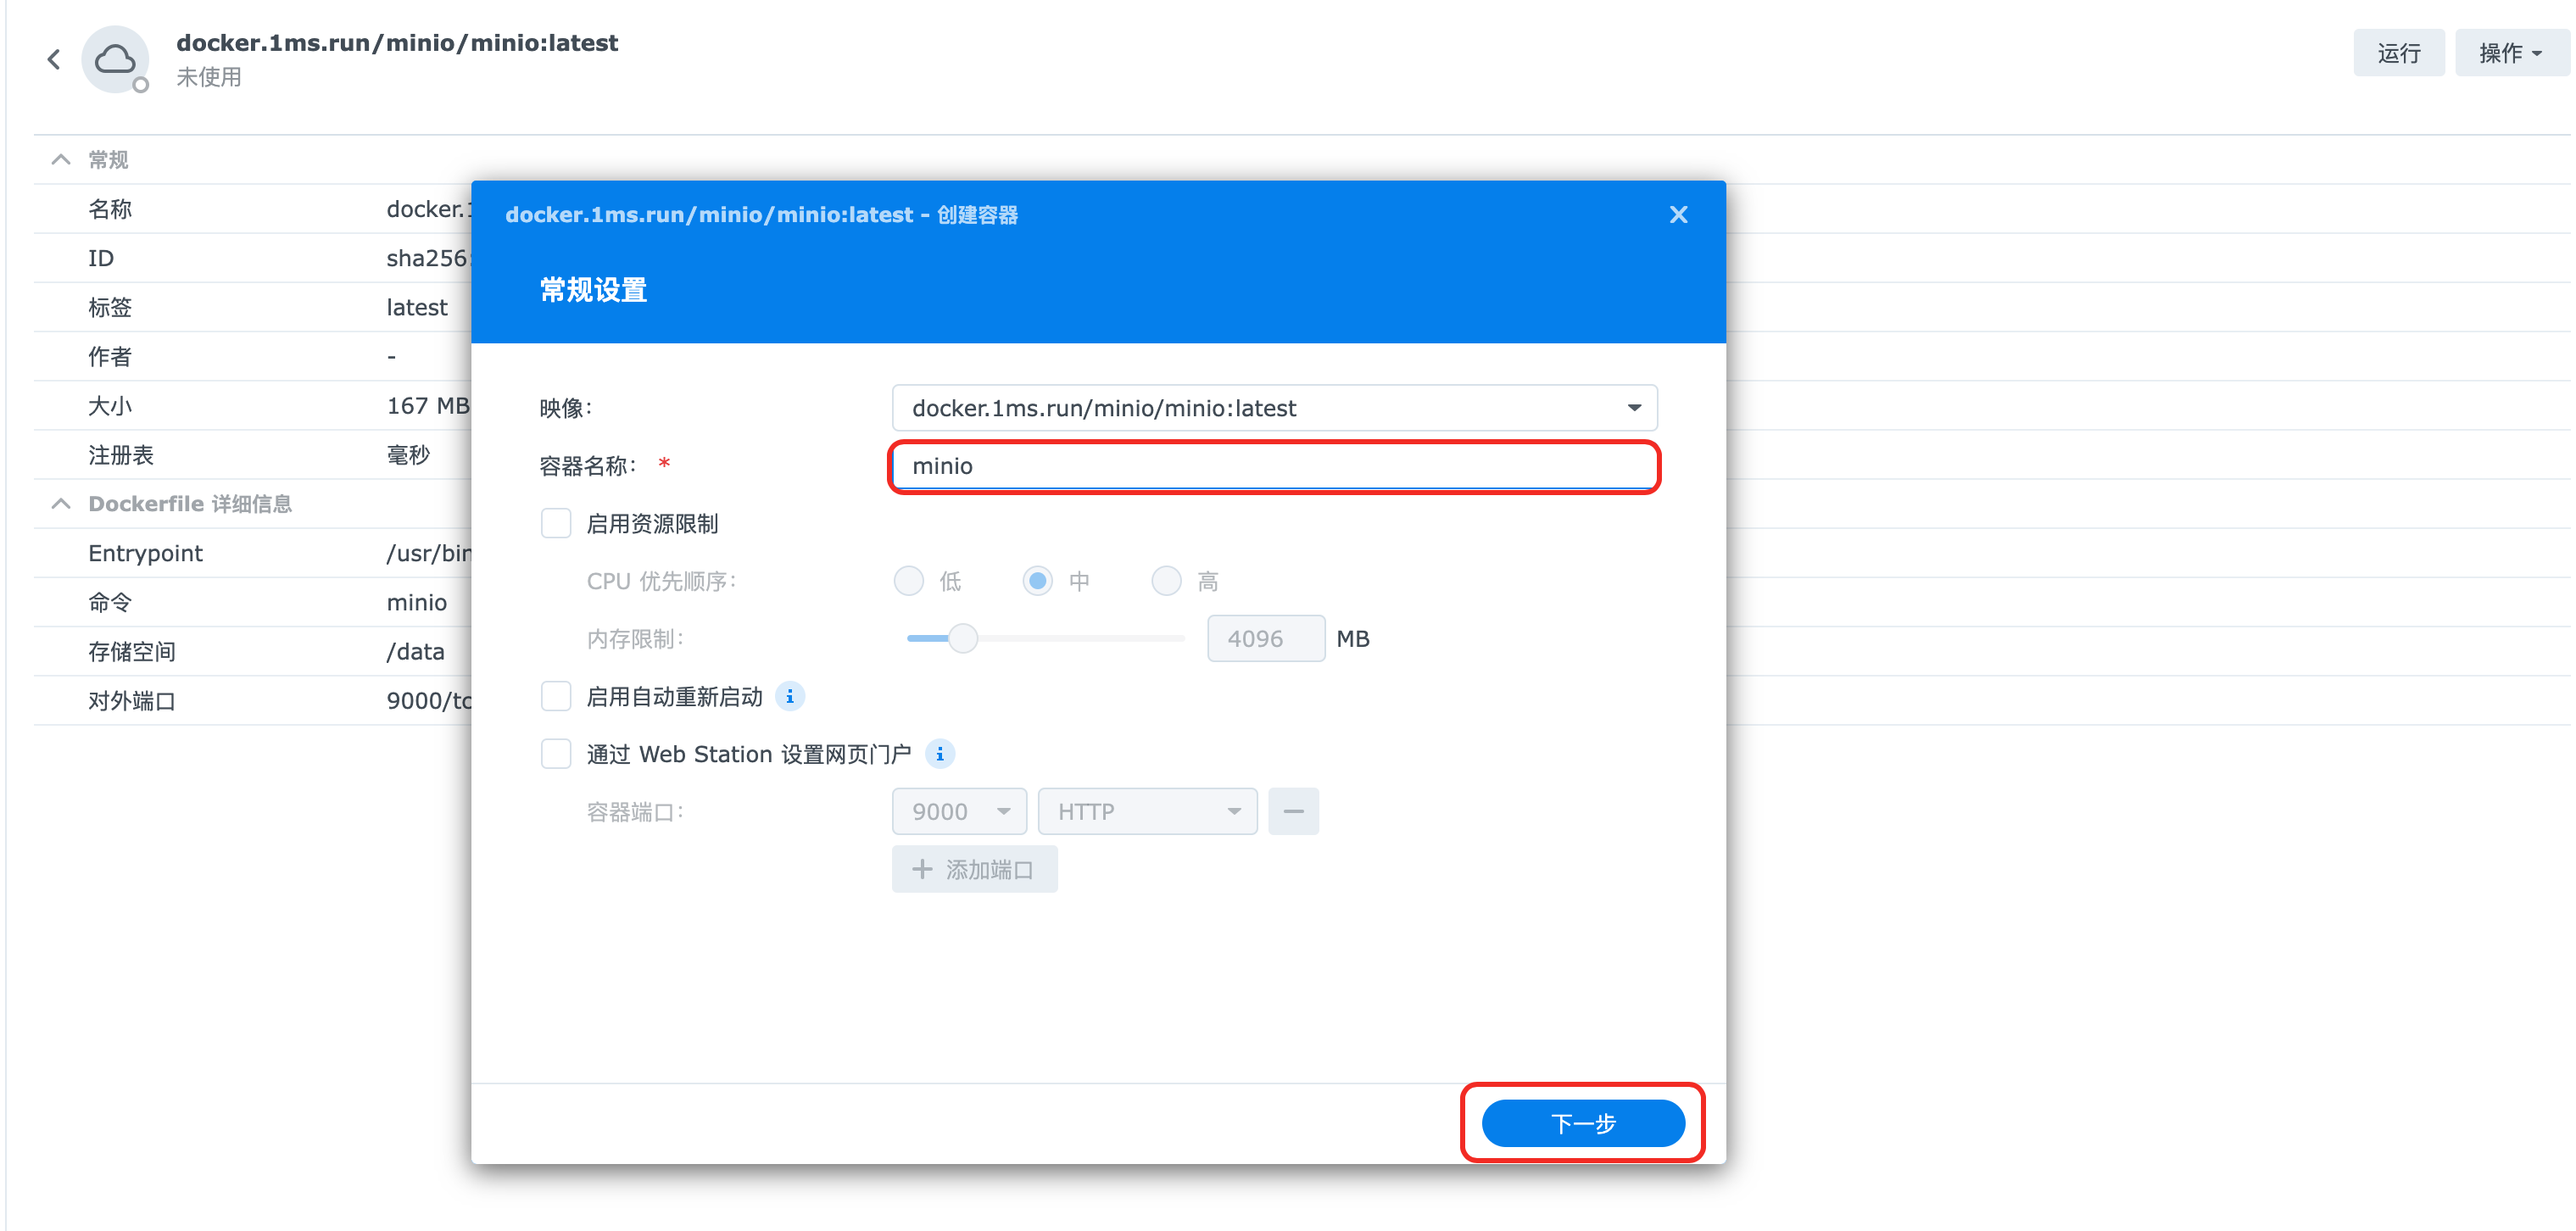Click the 名称 row label

[x=110, y=209]
